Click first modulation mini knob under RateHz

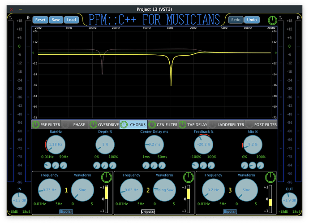click(x=47, y=165)
